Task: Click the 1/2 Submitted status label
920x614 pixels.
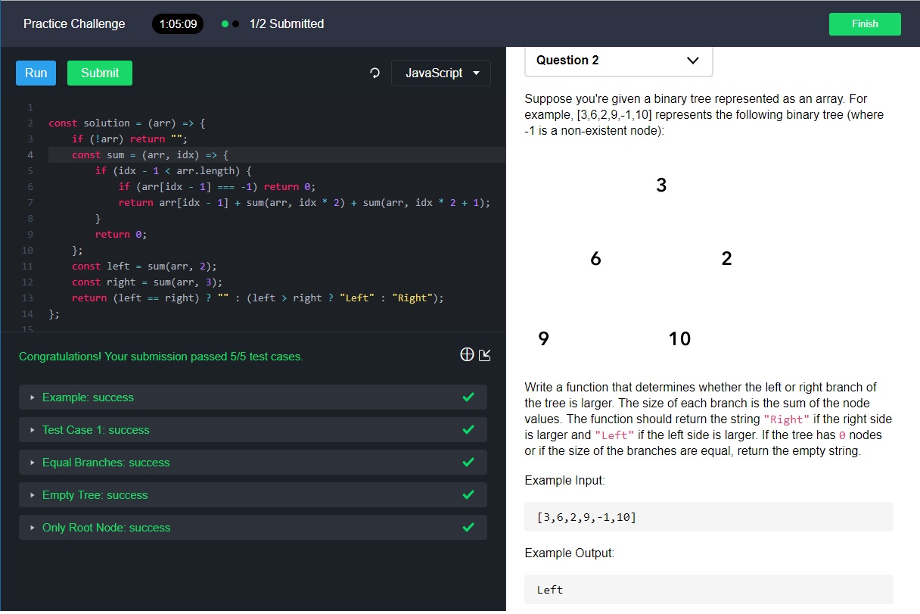Action: point(287,23)
